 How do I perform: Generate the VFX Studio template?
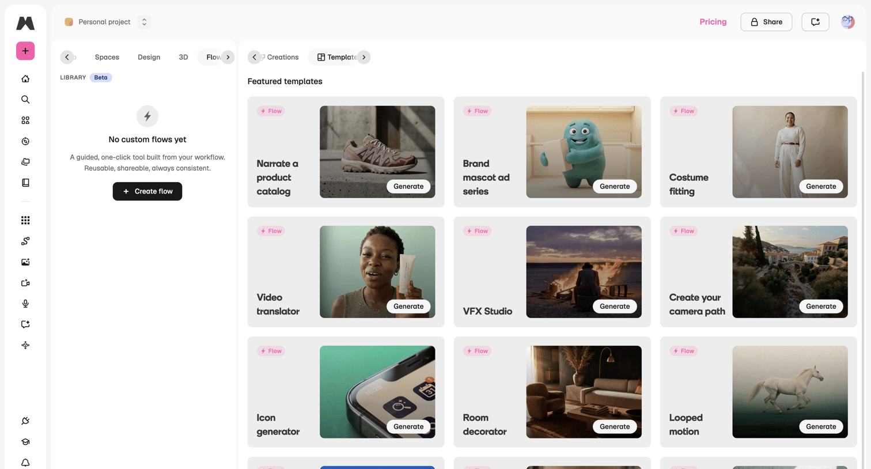point(615,307)
